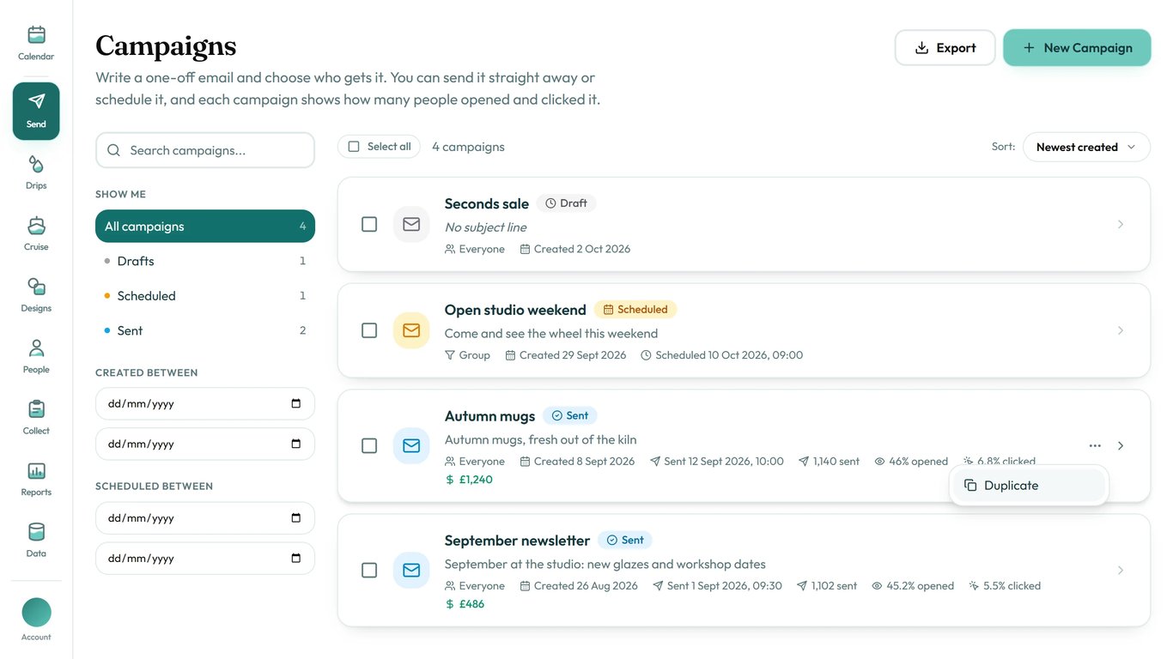The image size is (1173, 659).
Task: Show All campaigns filter
Action: [205, 227]
